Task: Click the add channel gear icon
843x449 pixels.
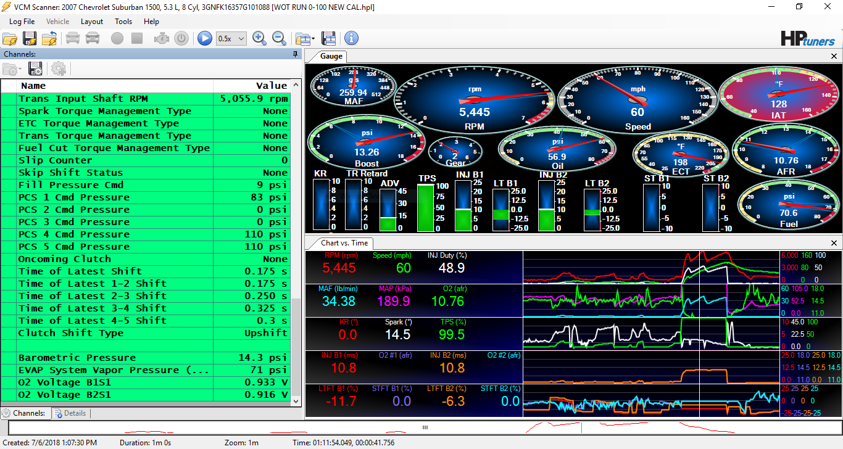Action: [x=59, y=68]
